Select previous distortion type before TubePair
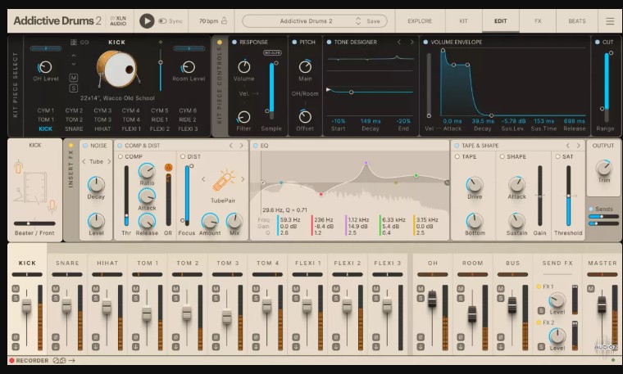The image size is (623, 374). [203, 179]
